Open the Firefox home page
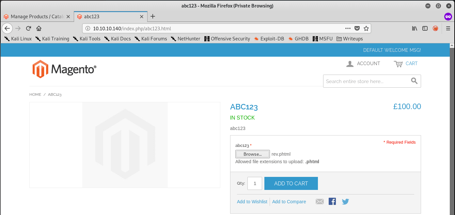The image size is (455, 215). coord(39,28)
